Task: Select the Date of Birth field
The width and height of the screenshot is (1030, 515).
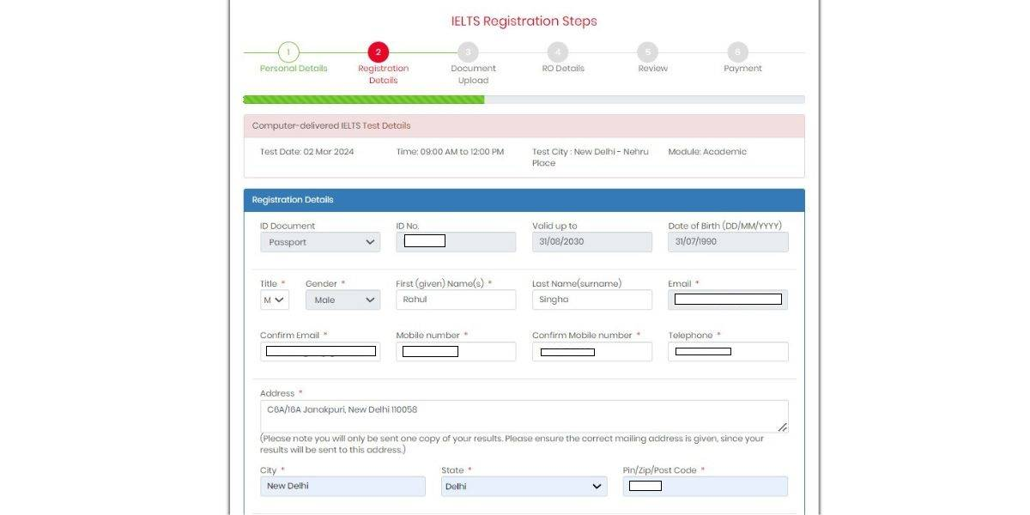Action: pyautogui.click(x=727, y=241)
